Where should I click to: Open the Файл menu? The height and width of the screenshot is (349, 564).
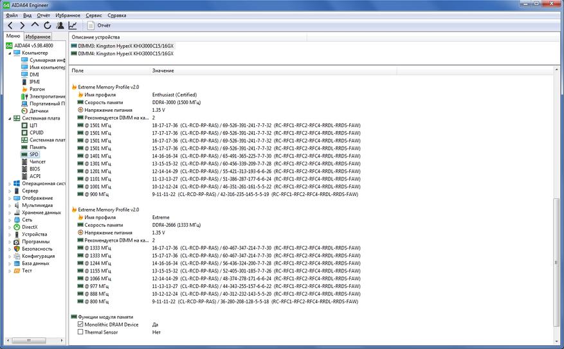tap(12, 15)
